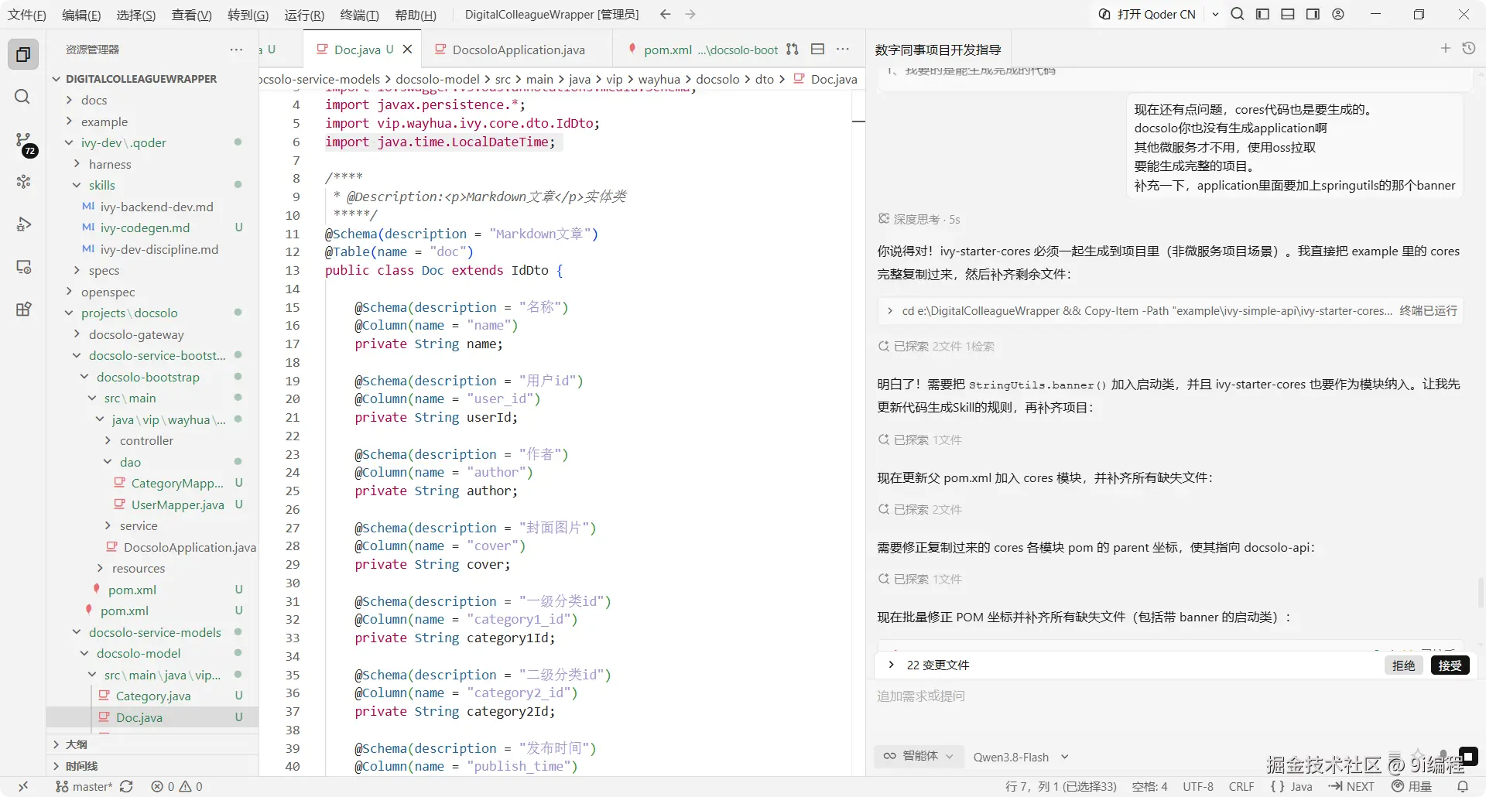The image size is (1486, 797).
Task: Open editor more actions ellipsis
Action: point(843,49)
